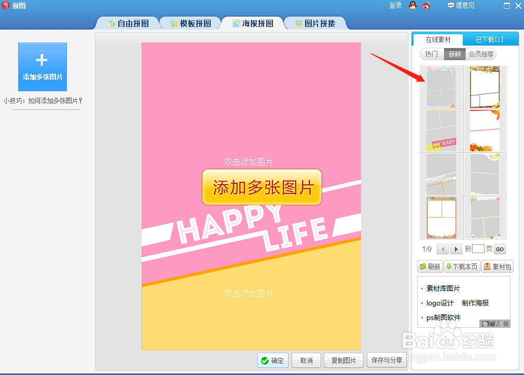Select the 新鲜 material filter
The width and height of the screenshot is (524, 375).
(455, 54)
